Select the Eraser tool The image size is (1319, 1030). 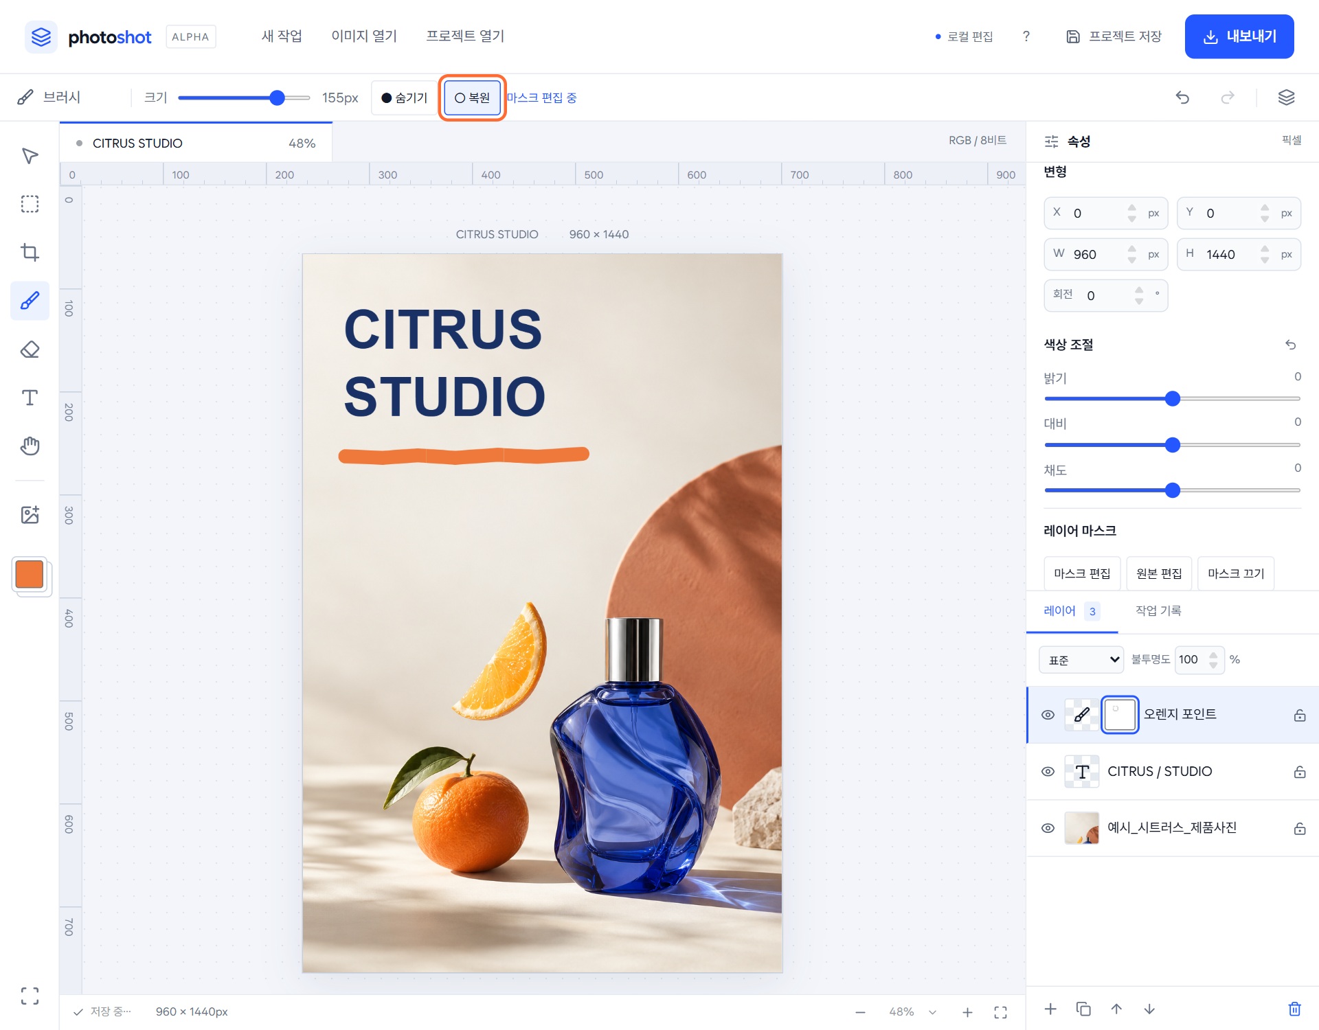click(x=30, y=350)
